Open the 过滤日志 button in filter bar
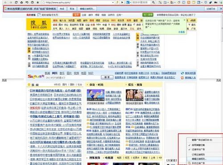The height and width of the screenshot is (165, 223). [x=211, y=9]
